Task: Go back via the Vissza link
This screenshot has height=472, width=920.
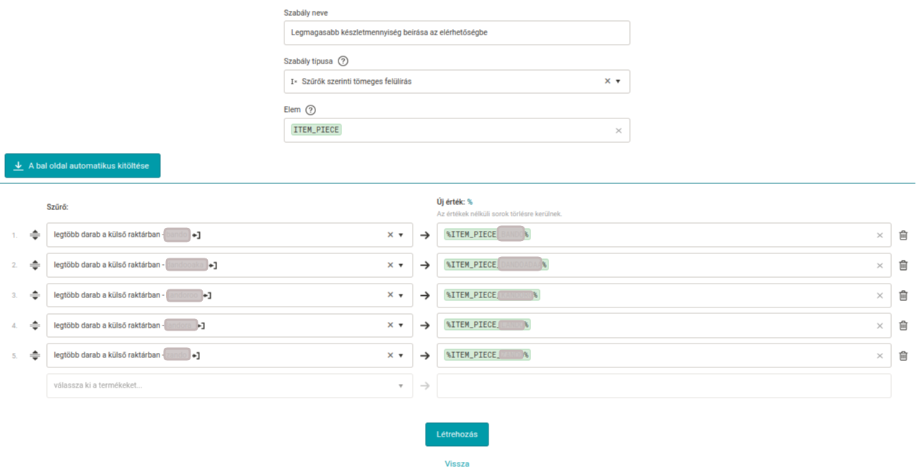Action: [457, 464]
